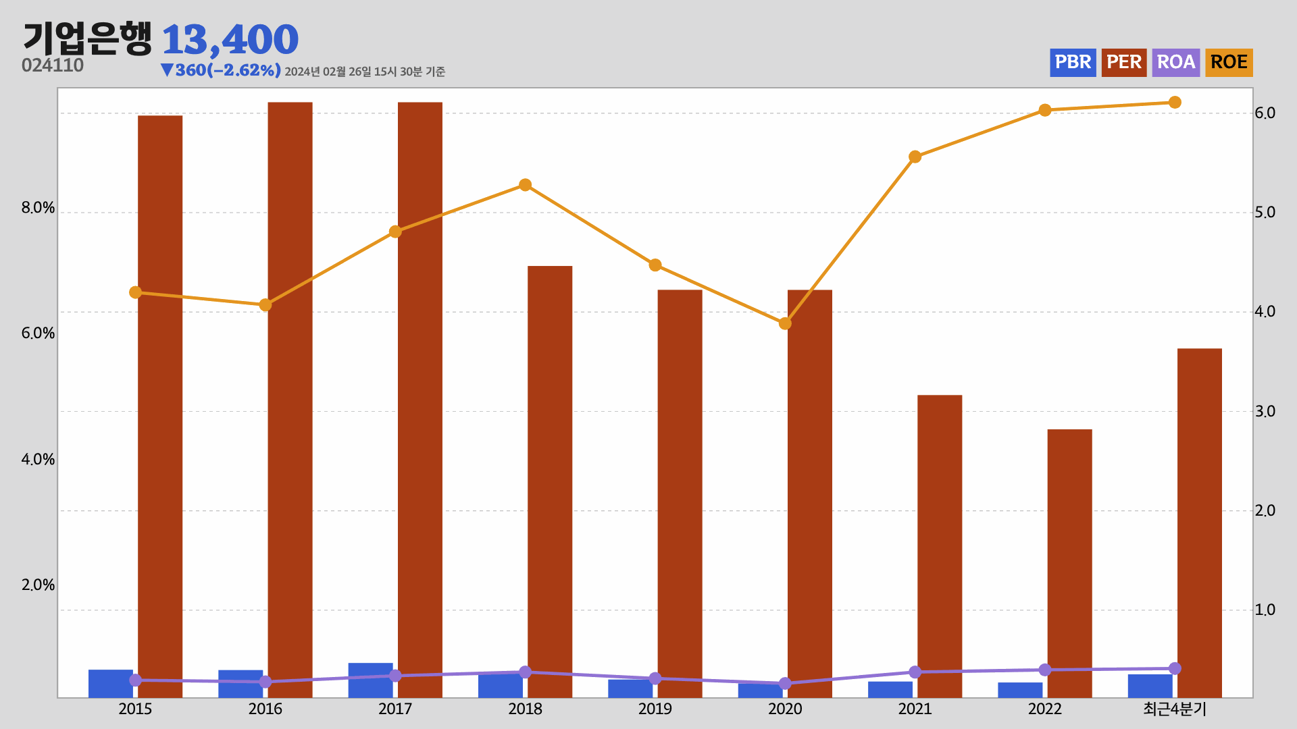The height and width of the screenshot is (729, 1297).
Task: Select the 2019 PER bar
Action: click(x=680, y=493)
